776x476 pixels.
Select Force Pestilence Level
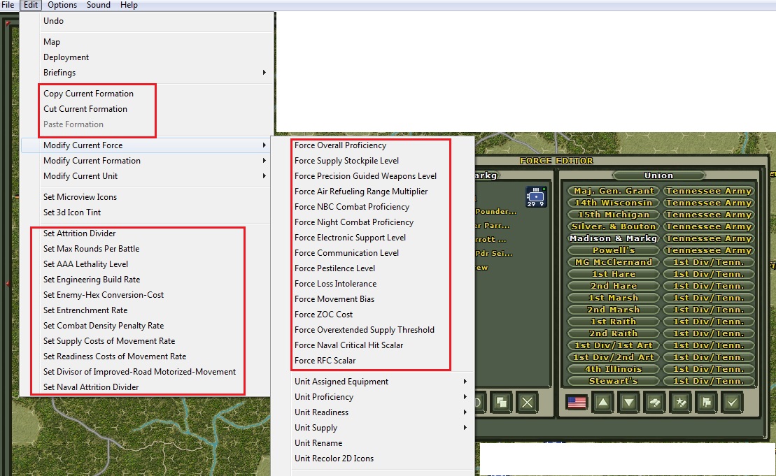point(334,268)
